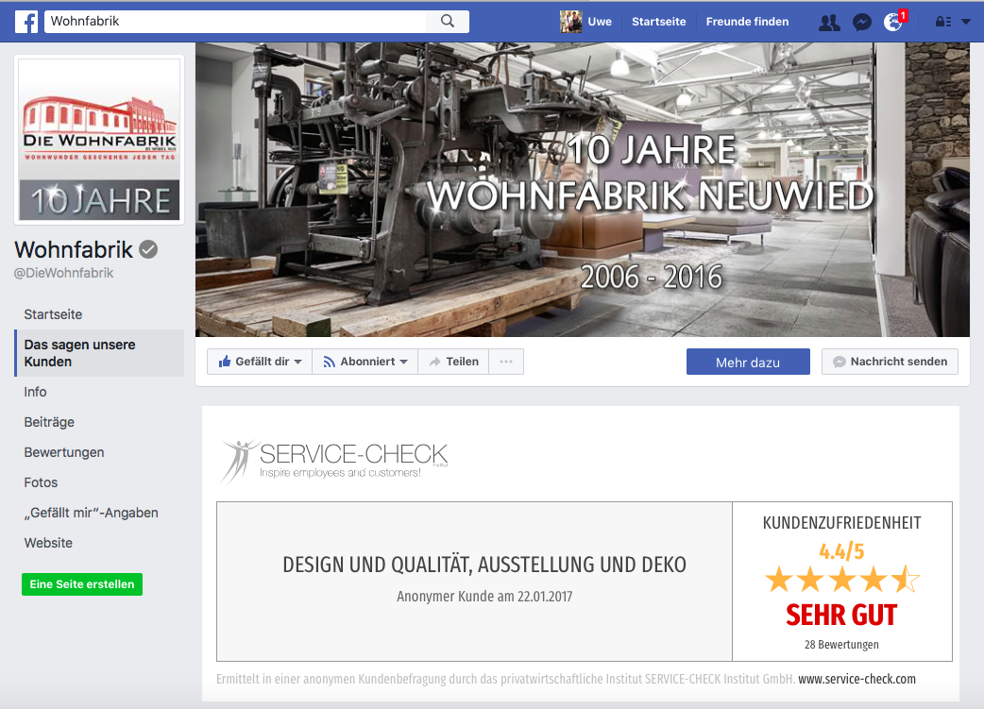Click the green 'Eine Seite erstellen' button
Image resolution: width=984 pixels, height=709 pixels.
(x=82, y=584)
